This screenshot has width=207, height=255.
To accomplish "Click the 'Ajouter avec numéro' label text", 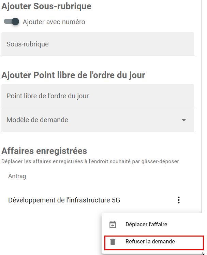I will point(54,22).
